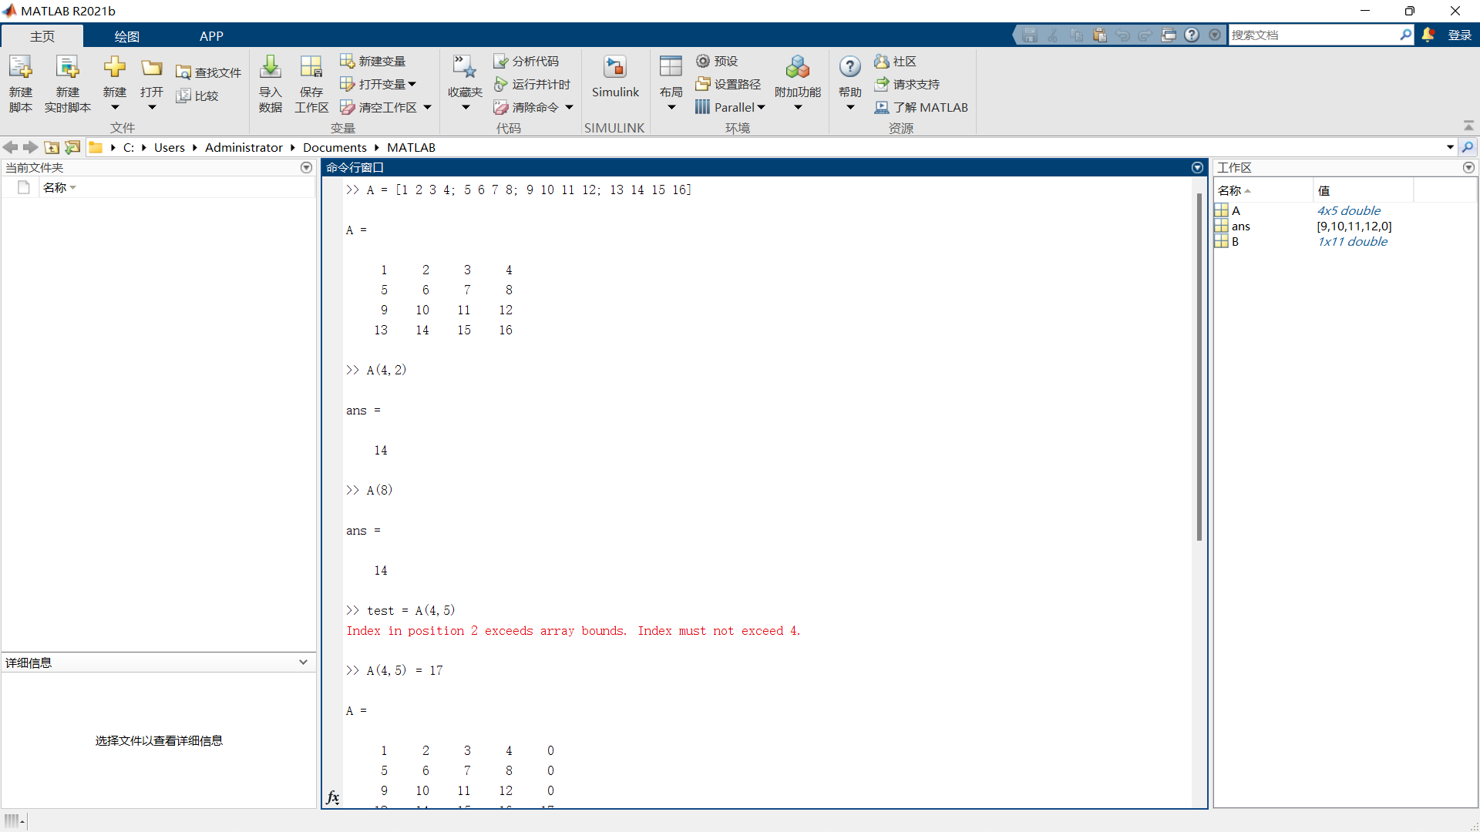Open Command Window actions menu button

1197,167
